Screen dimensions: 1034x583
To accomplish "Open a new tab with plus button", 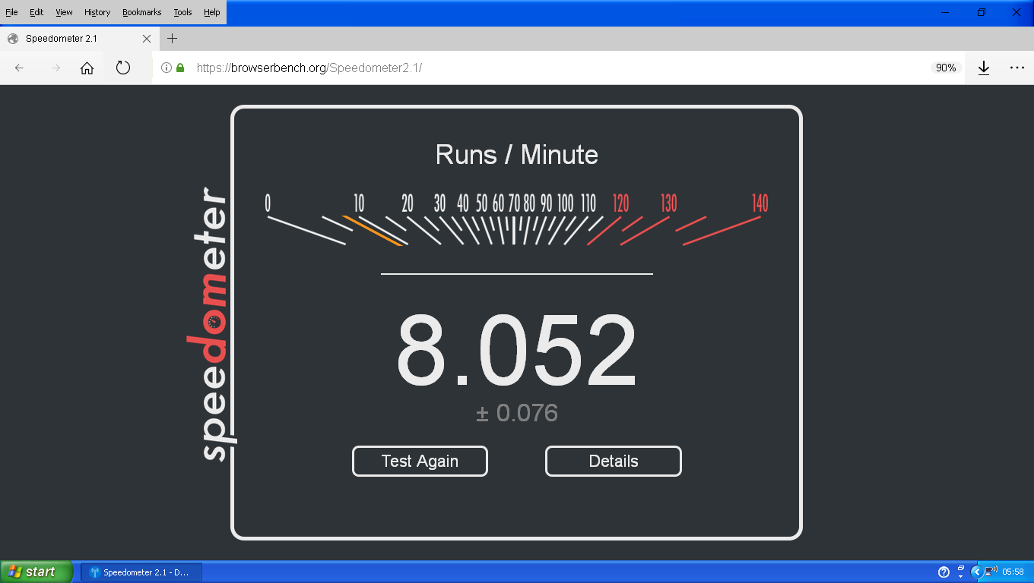I will tap(173, 39).
